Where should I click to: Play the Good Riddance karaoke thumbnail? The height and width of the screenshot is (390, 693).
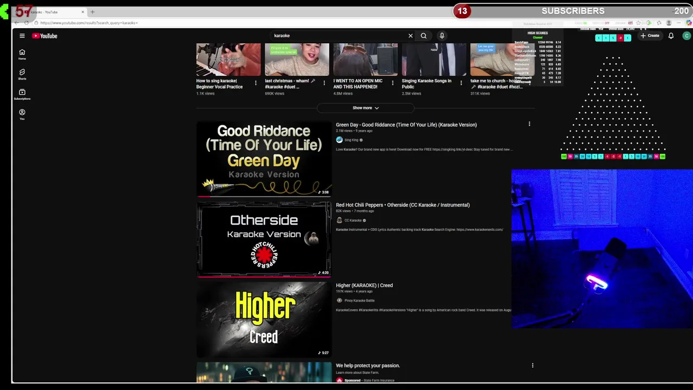click(x=264, y=159)
